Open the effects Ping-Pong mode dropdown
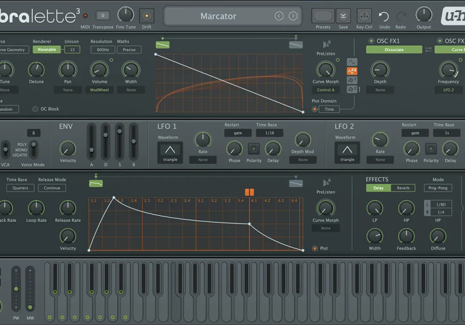465x325 pixels. point(438,188)
